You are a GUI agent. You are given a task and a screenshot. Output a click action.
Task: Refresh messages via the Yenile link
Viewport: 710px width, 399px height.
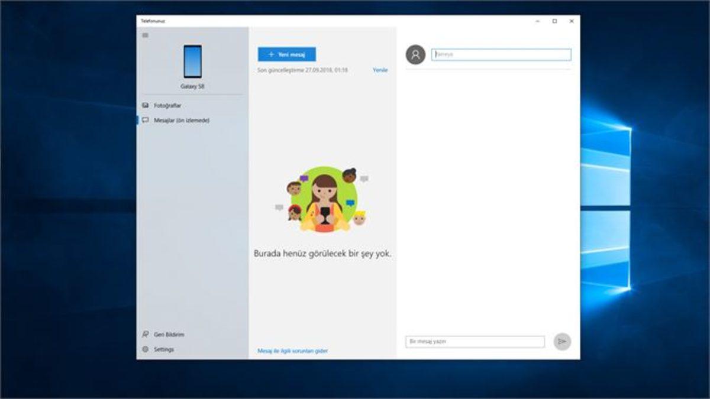click(381, 70)
